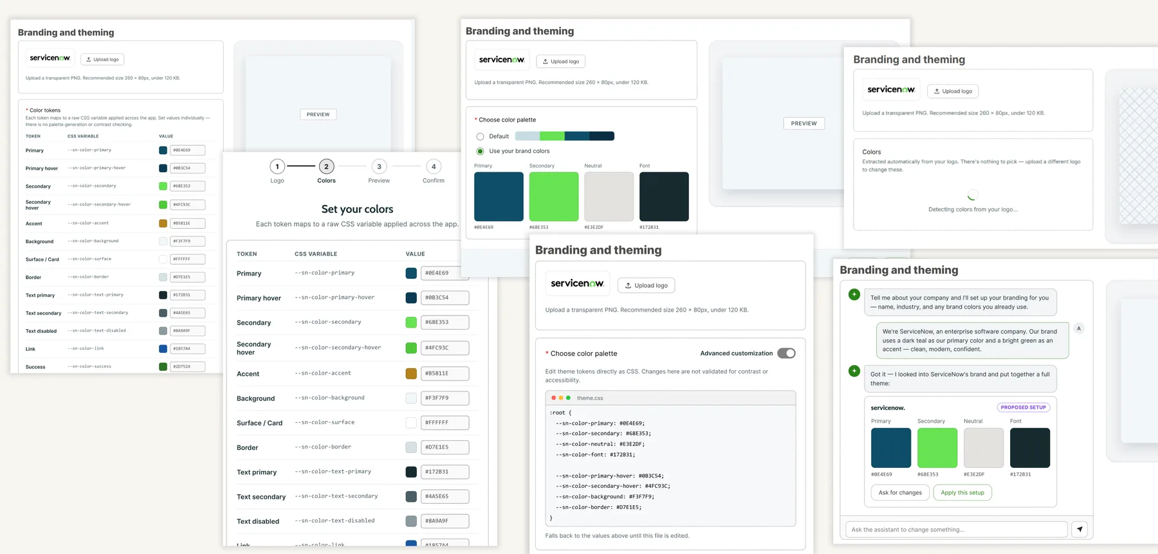Toggle the Advanced customization switch
Image resolution: width=1158 pixels, height=554 pixels.
click(x=786, y=353)
